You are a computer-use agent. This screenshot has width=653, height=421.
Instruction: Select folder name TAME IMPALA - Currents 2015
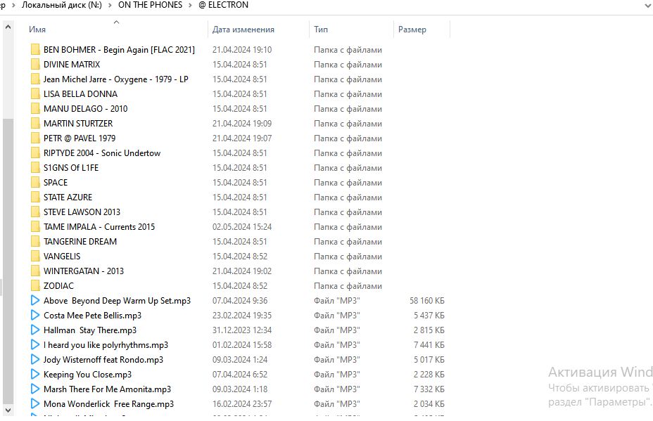[99, 227]
